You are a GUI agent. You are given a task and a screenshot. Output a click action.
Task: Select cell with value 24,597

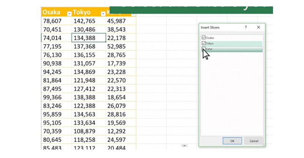[x=121, y=140]
